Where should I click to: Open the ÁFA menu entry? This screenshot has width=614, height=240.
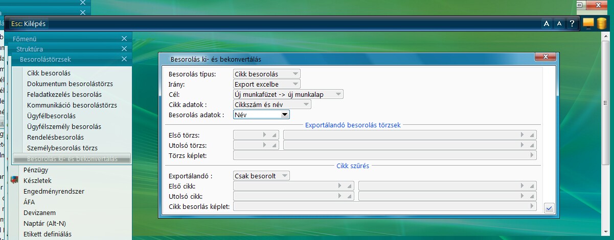(29, 202)
